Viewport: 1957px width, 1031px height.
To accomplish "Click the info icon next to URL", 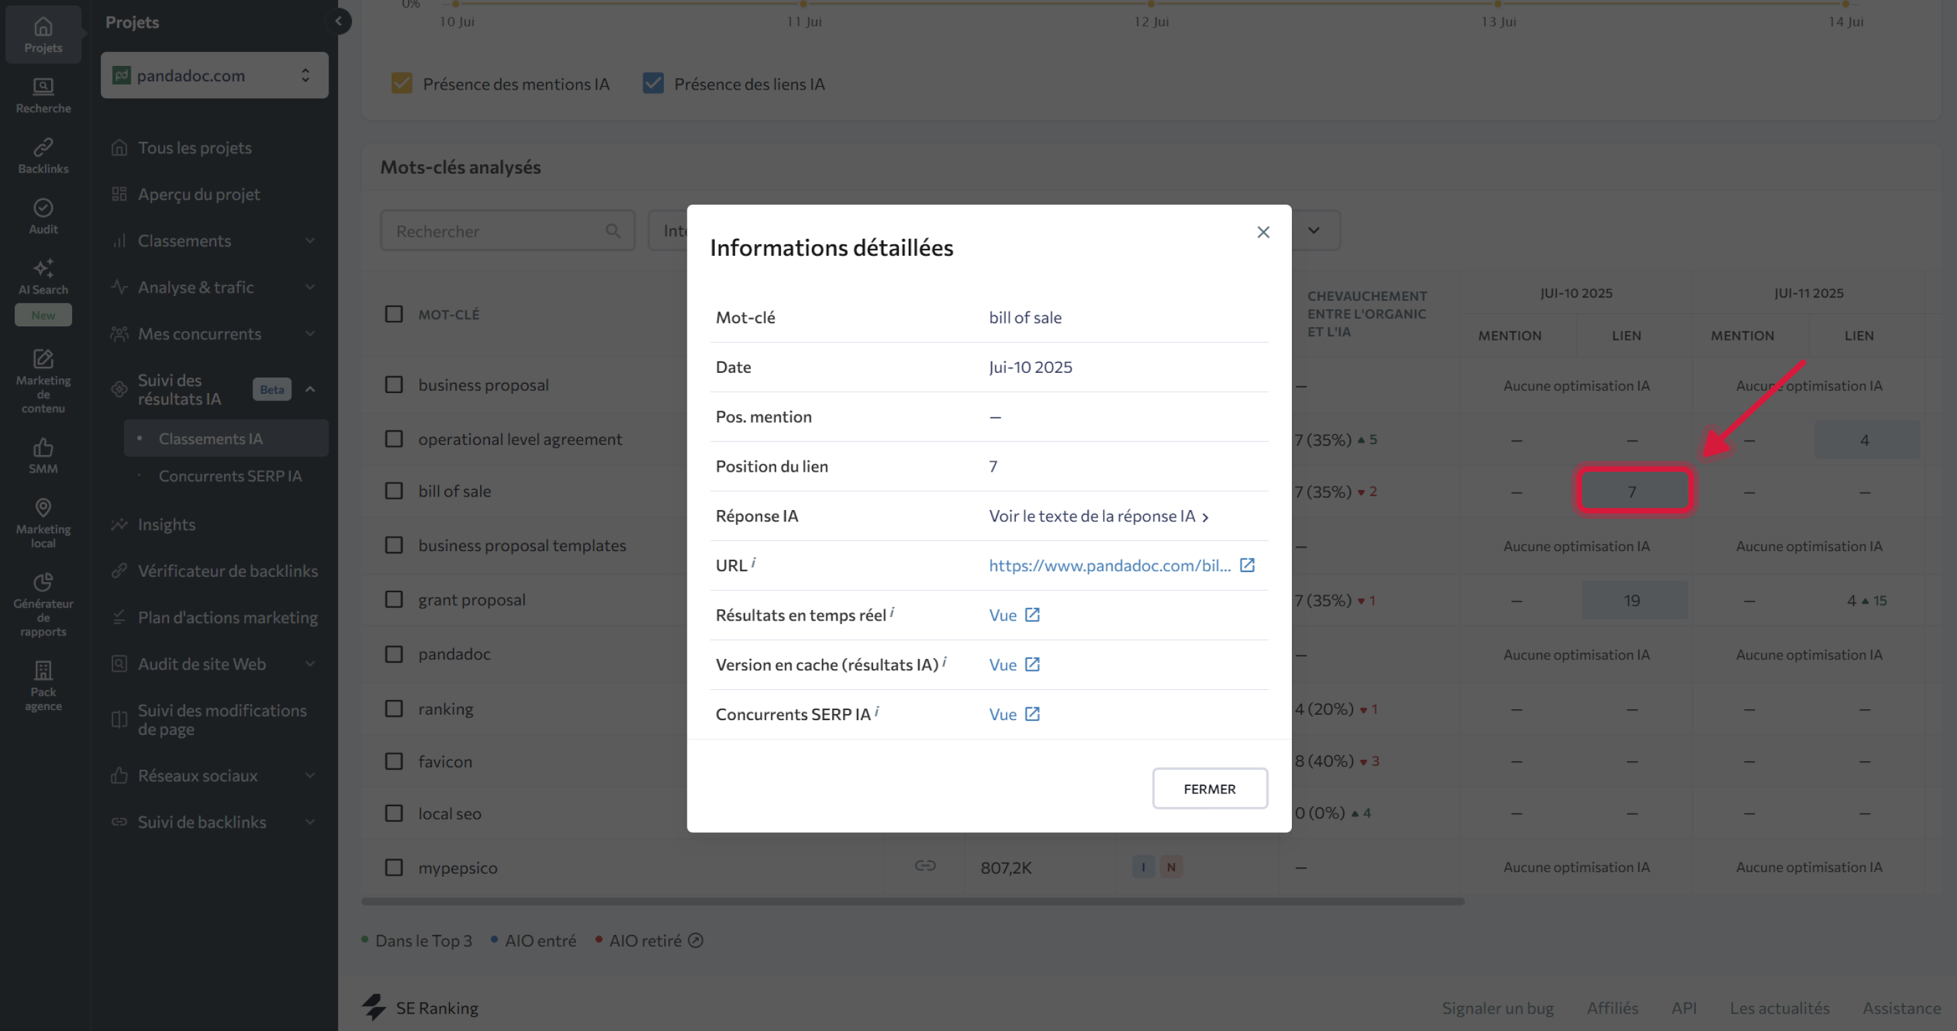I will click(x=753, y=562).
